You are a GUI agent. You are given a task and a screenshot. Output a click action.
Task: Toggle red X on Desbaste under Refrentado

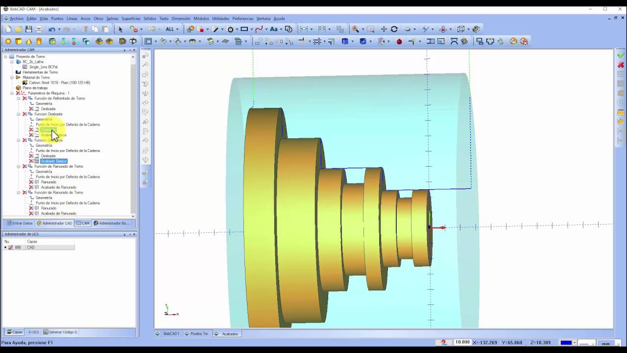[x=31, y=109]
